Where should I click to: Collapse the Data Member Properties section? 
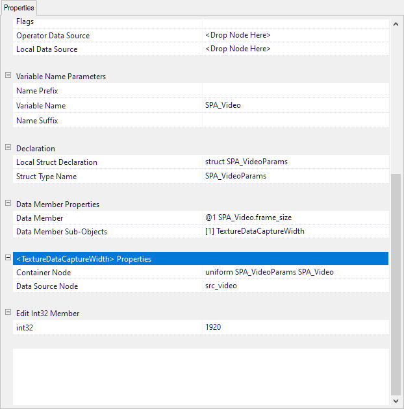tap(8, 204)
